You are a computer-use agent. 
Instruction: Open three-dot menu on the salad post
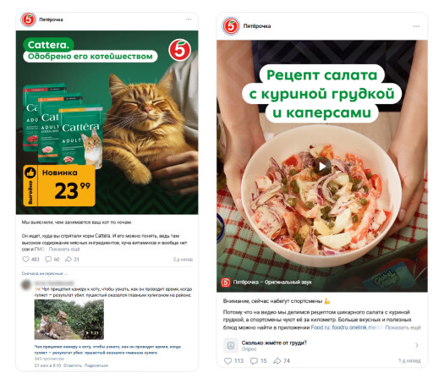pyautogui.click(x=416, y=26)
